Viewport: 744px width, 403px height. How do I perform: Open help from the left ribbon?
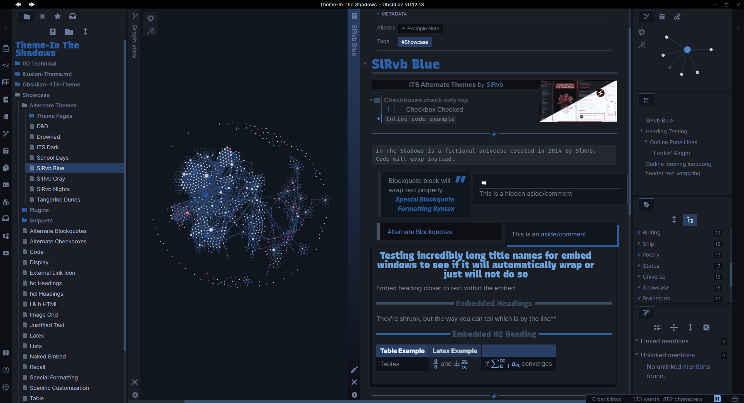point(6,370)
